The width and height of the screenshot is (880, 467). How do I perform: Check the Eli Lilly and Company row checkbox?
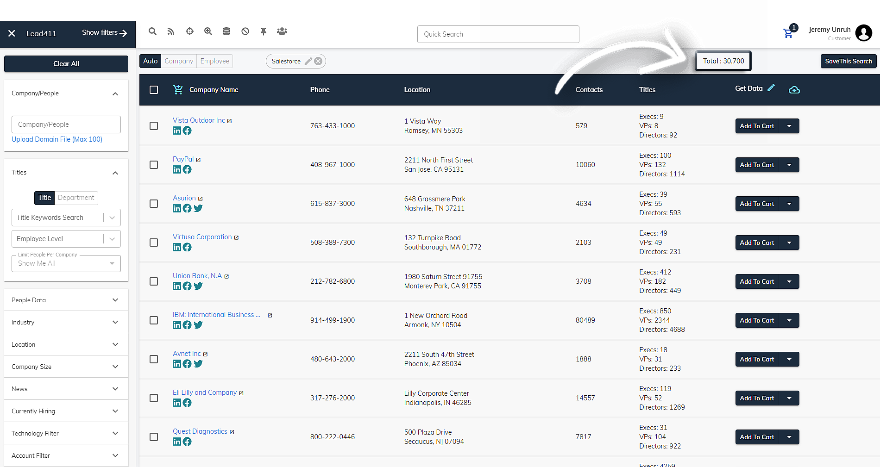pos(154,398)
